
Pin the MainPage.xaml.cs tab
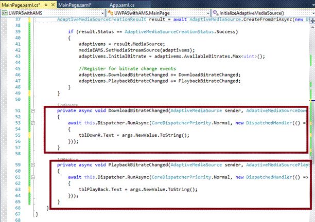pyautogui.click(x=46, y=5)
